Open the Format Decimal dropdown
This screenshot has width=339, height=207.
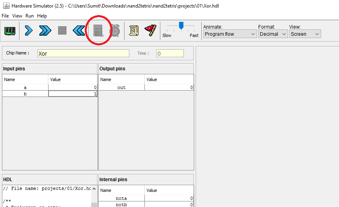pyautogui.click(x=273, y=34)
